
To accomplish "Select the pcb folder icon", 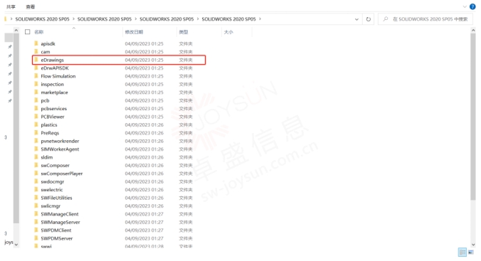I will 36,100.
